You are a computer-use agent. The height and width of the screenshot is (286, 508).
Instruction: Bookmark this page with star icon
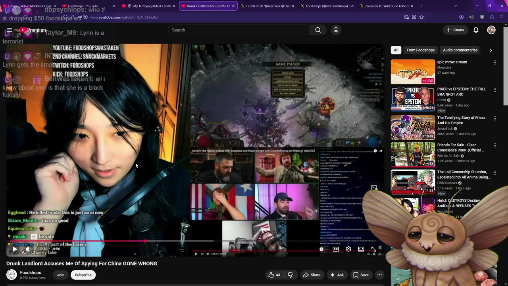421,17
